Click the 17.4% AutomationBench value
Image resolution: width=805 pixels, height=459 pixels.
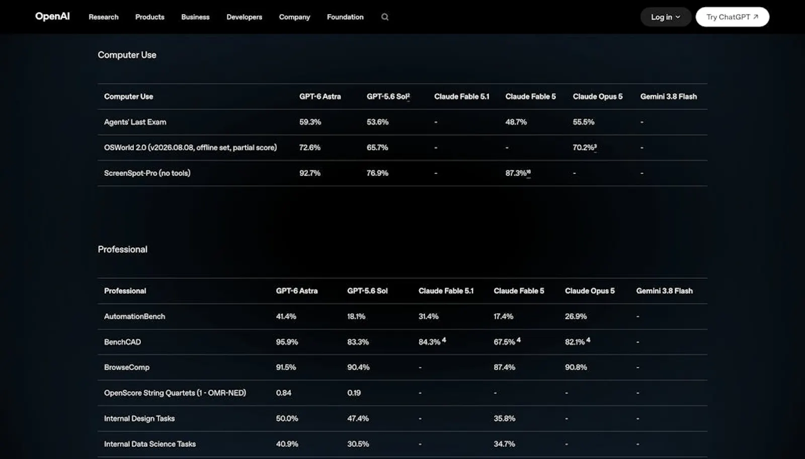(504, 317)
